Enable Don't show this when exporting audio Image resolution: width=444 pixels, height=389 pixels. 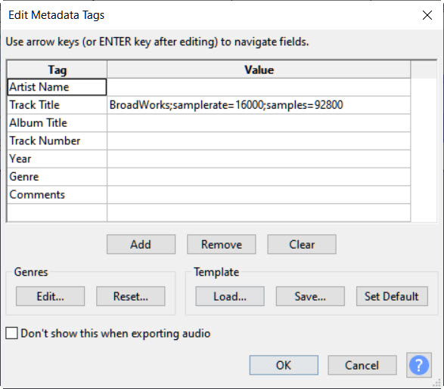(11, 333)
